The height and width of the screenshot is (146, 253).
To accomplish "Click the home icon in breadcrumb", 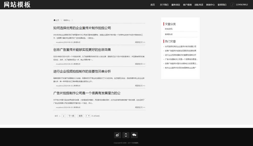I will click(x=54, y=20).
